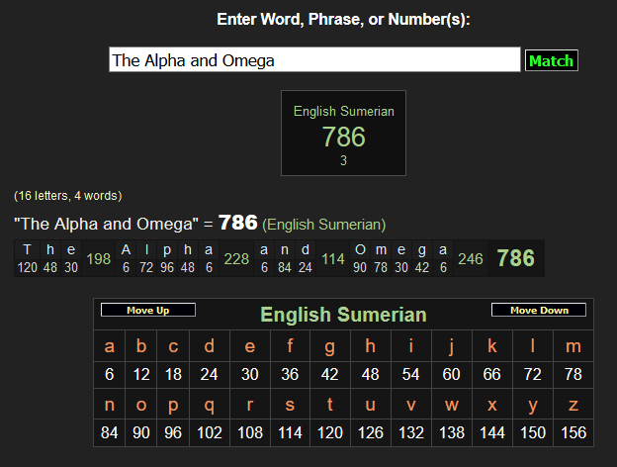
Task: Click value 156 in the cipher table
Action: pos(573,432)
